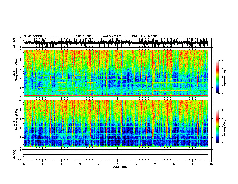Click inside the ch.2 spectrogram panel

116,123
